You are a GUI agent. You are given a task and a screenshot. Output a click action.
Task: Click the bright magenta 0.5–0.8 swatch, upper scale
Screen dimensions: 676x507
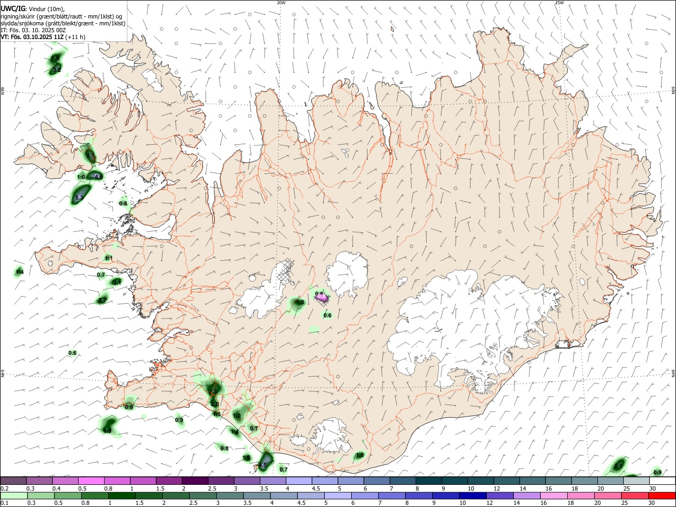[x=91, y=481]
